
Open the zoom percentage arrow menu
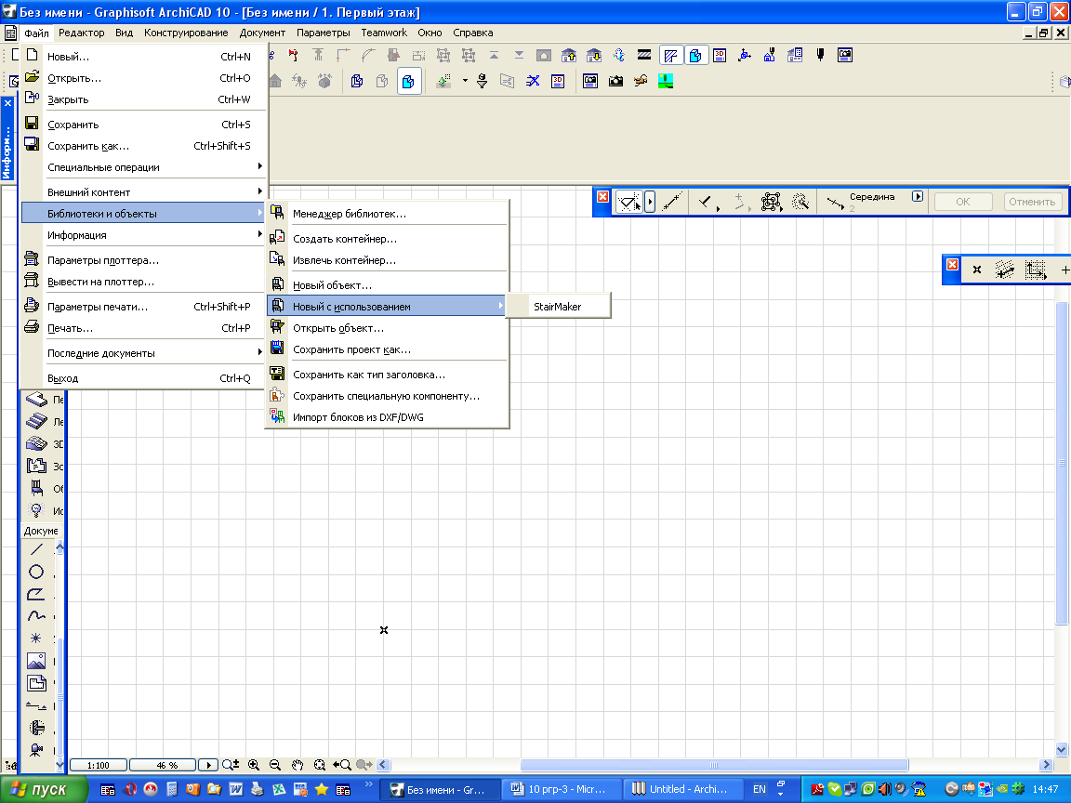[208, 766]
